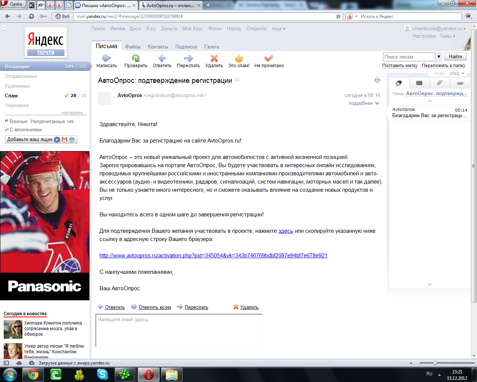Open the Поставить метку label dropdown
Screen dimensions: 477x382
click(400, 66)
